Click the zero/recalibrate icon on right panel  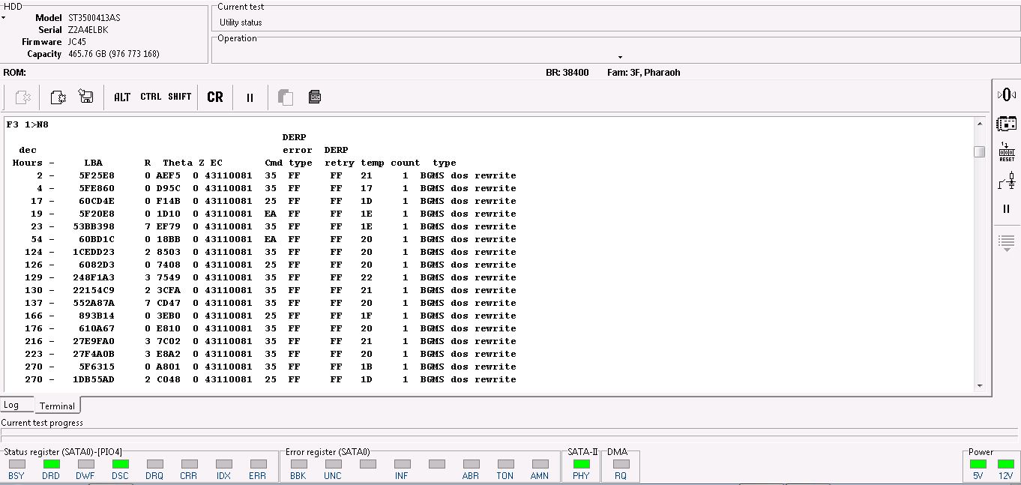coord(1006,94)
